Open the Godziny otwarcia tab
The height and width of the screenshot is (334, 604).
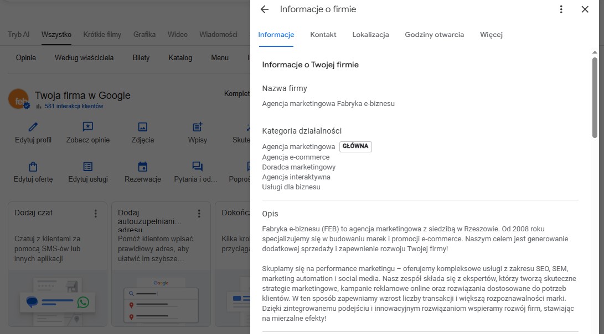(434, 35)
